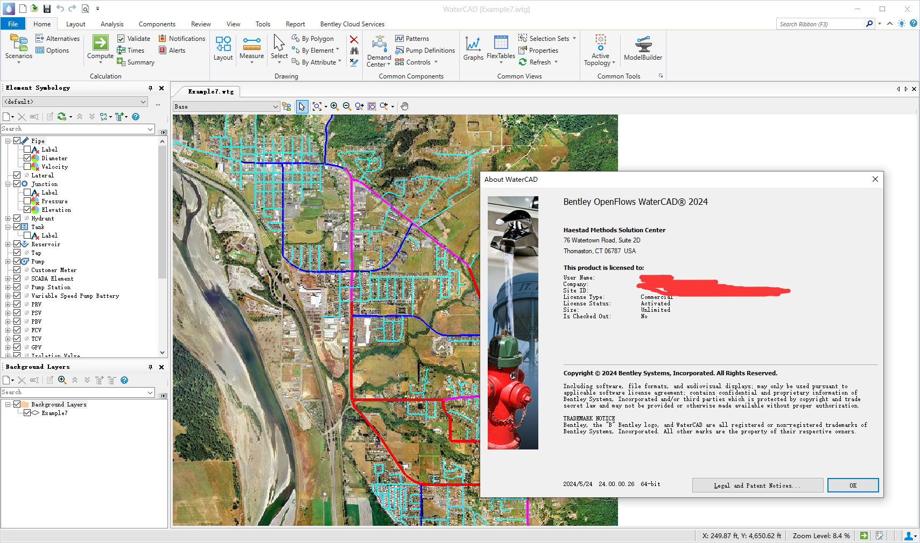920x543 pixels.
Task: Click the Search Ribbon input field
Action: point(820,24)
